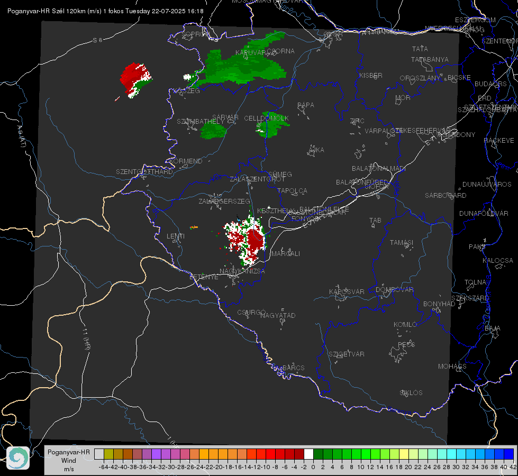Screen dimensions: 518x476
Task: Click the SIKLOS label
Action: 411,393
